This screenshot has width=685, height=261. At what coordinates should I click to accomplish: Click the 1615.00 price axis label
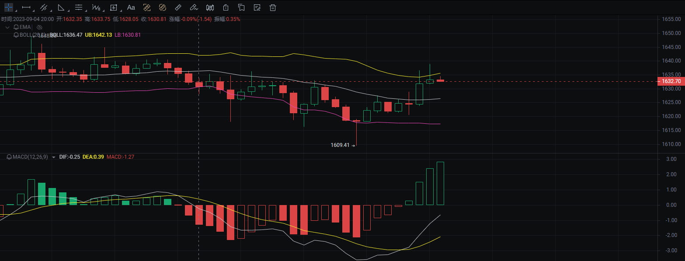671,131
